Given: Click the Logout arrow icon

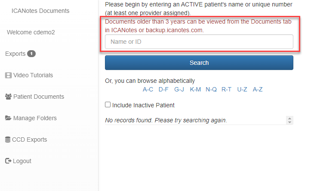Looking at the screenshot, I should pos(8,161).
